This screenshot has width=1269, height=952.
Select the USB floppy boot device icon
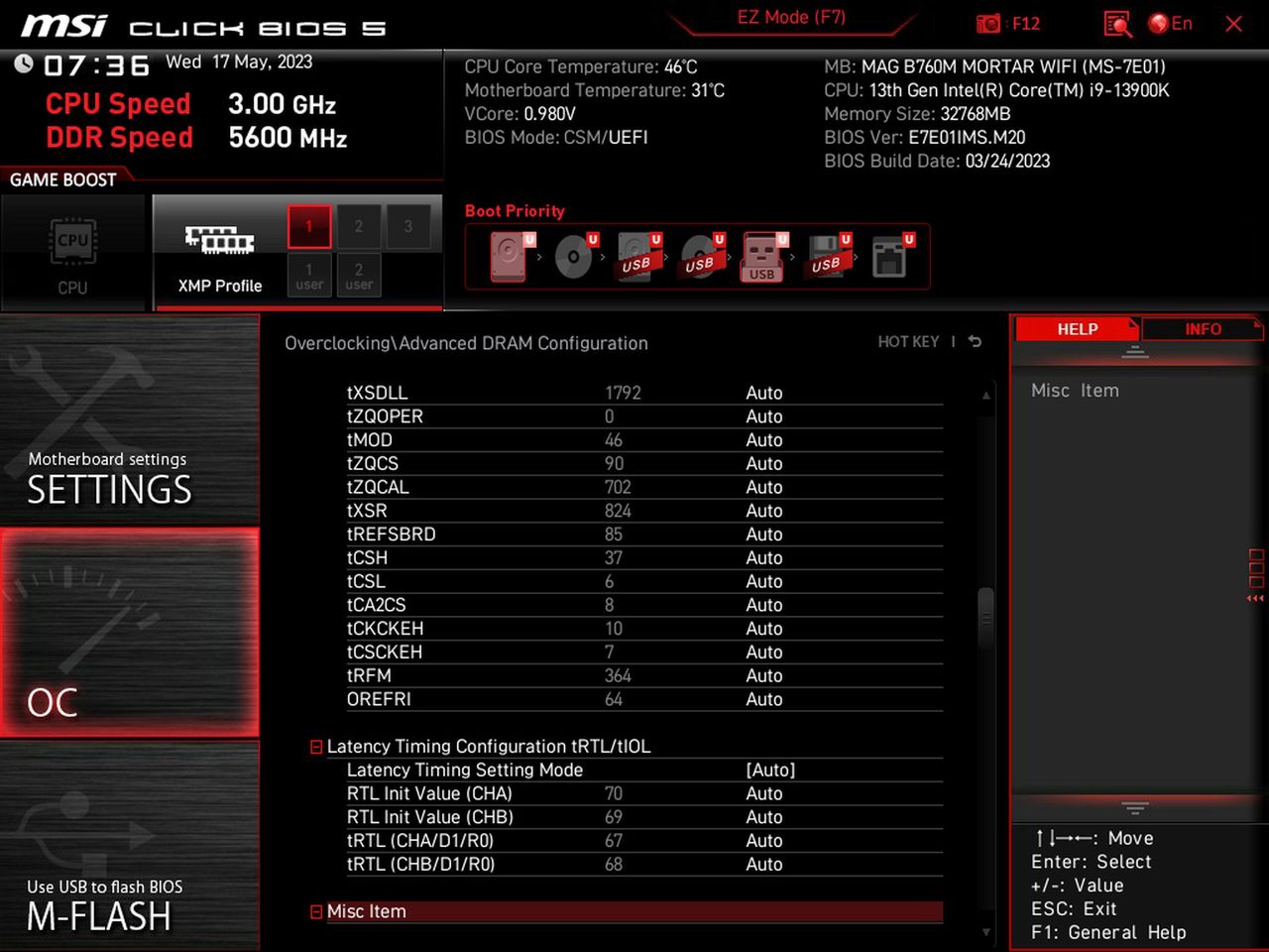tap(828, 257)
